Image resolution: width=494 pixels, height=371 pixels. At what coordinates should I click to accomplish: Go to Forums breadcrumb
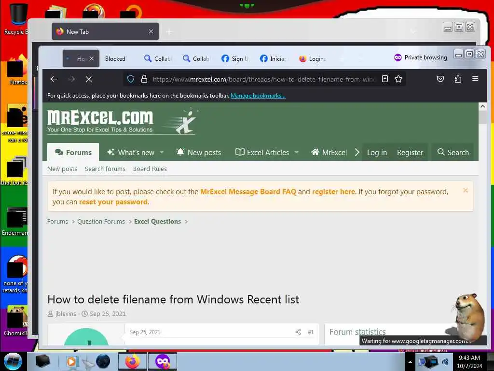coord(57,221)
